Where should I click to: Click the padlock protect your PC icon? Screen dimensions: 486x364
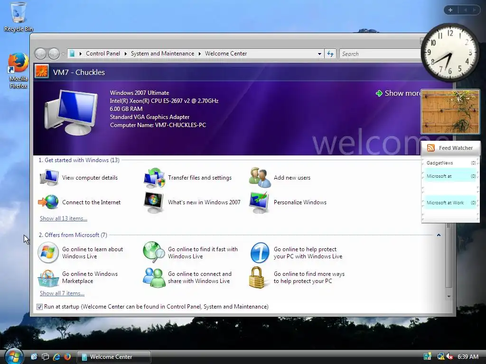pos(257,277)
